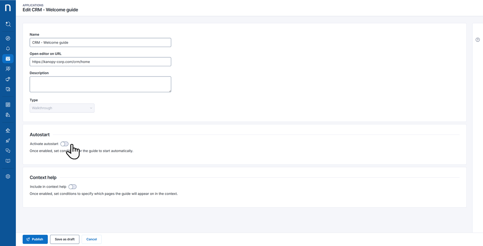Screen dimensions: 483x246
Task: Click the help question mark icon
Action: pyautogui.click(x=477, y=40)
